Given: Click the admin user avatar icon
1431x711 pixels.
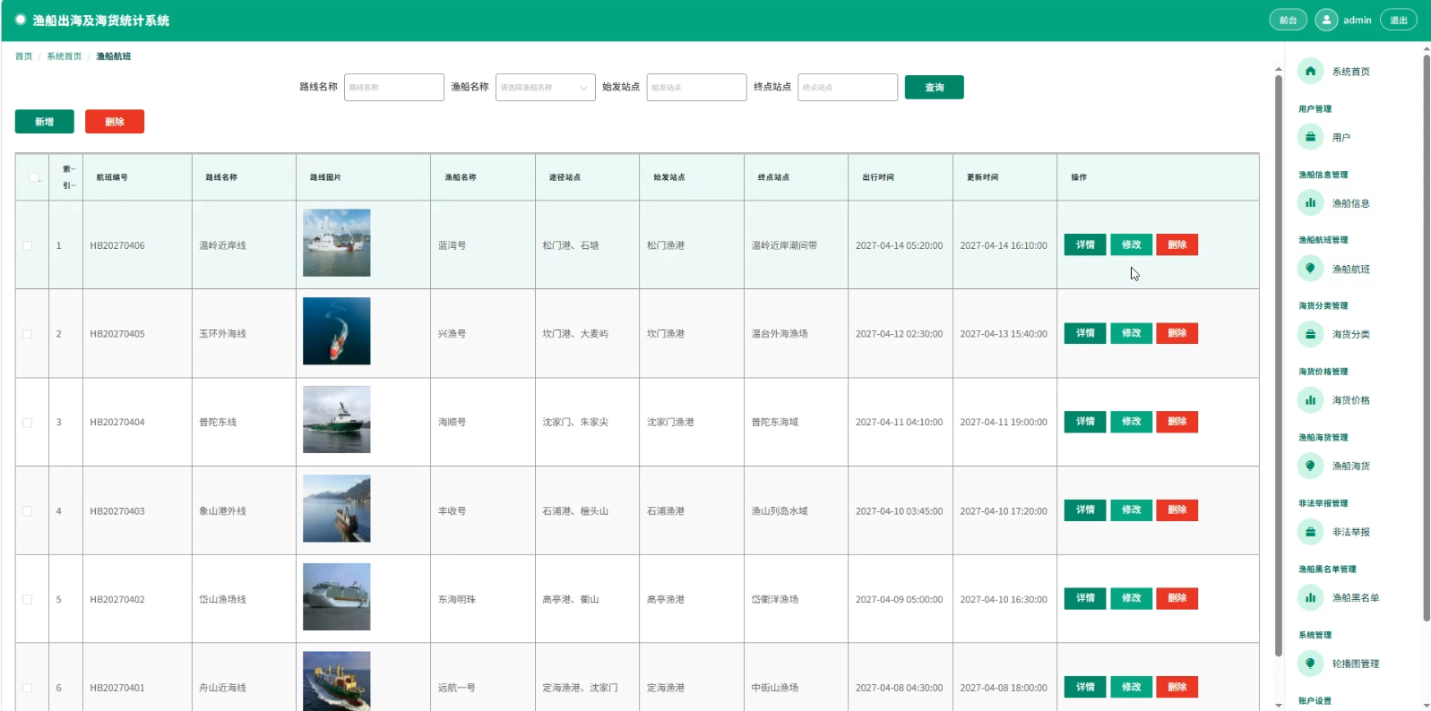Looking at the screenshot, I should click(x=1326, y=20).
